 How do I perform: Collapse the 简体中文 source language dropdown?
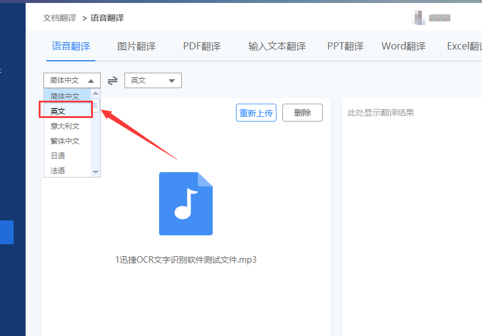pos(72,80)
